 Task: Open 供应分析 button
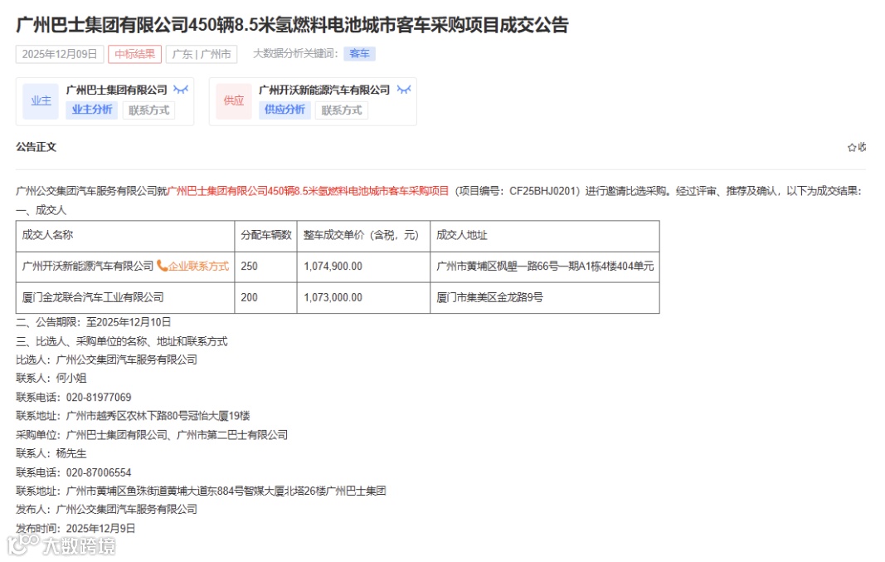tap(285, 110)
